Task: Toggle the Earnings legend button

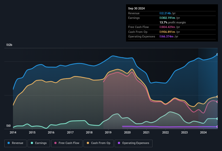Action: [x=39, y=143]
